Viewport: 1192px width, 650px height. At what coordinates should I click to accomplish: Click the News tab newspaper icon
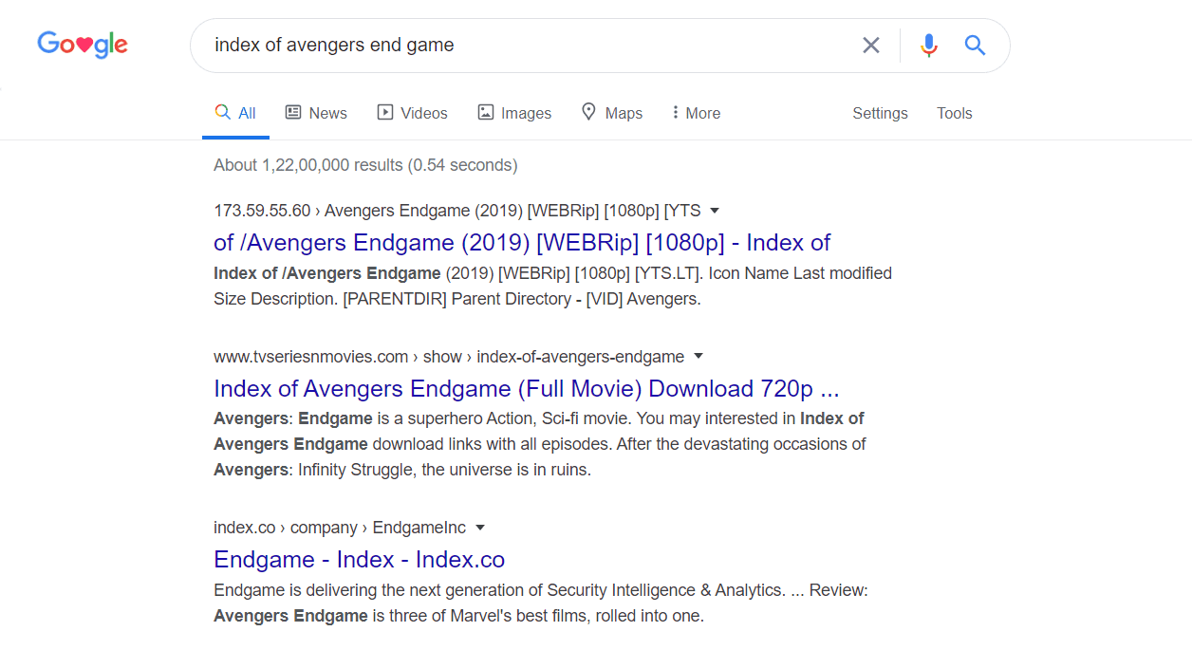tap(293, 112)
